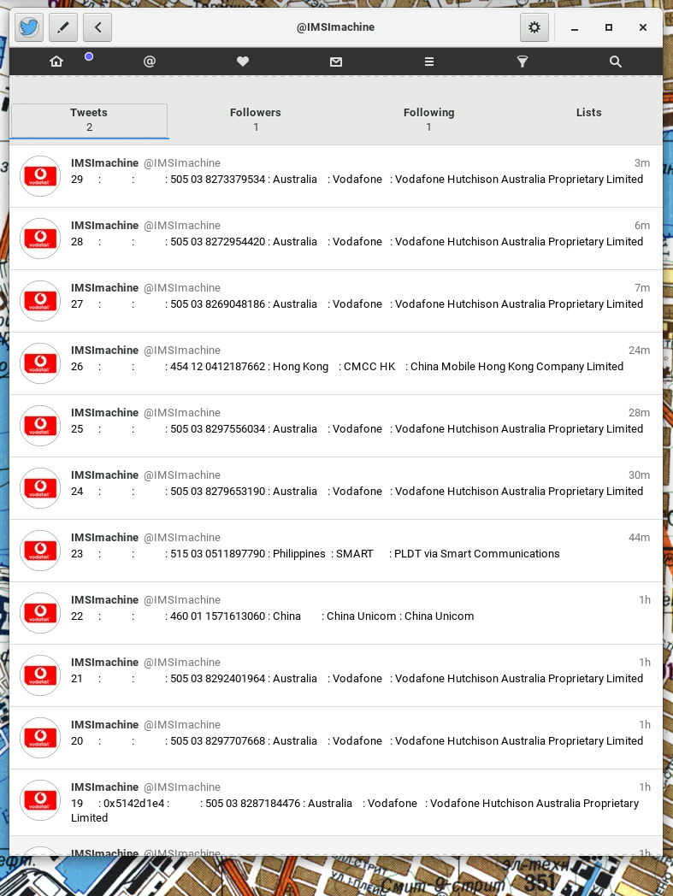Select tweet text with IMSI 8279653190
The image size is (673, 896).
[x=357, y=491]
